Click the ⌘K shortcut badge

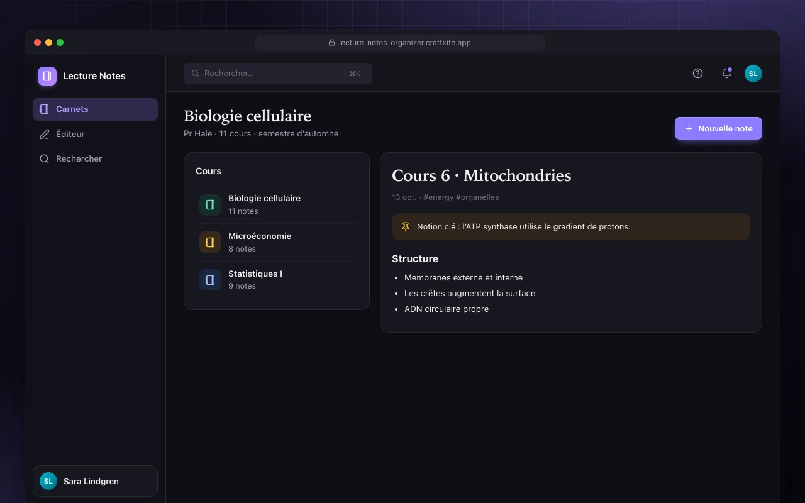355,74
